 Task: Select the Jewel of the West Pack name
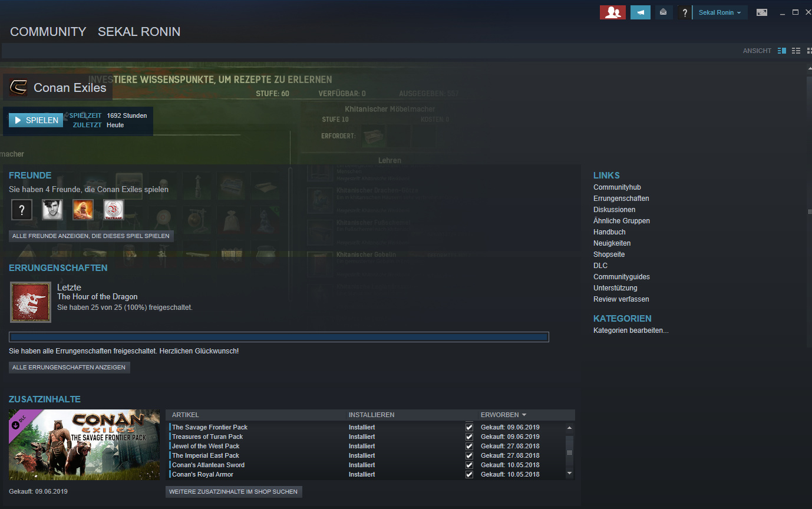[206, 446]
